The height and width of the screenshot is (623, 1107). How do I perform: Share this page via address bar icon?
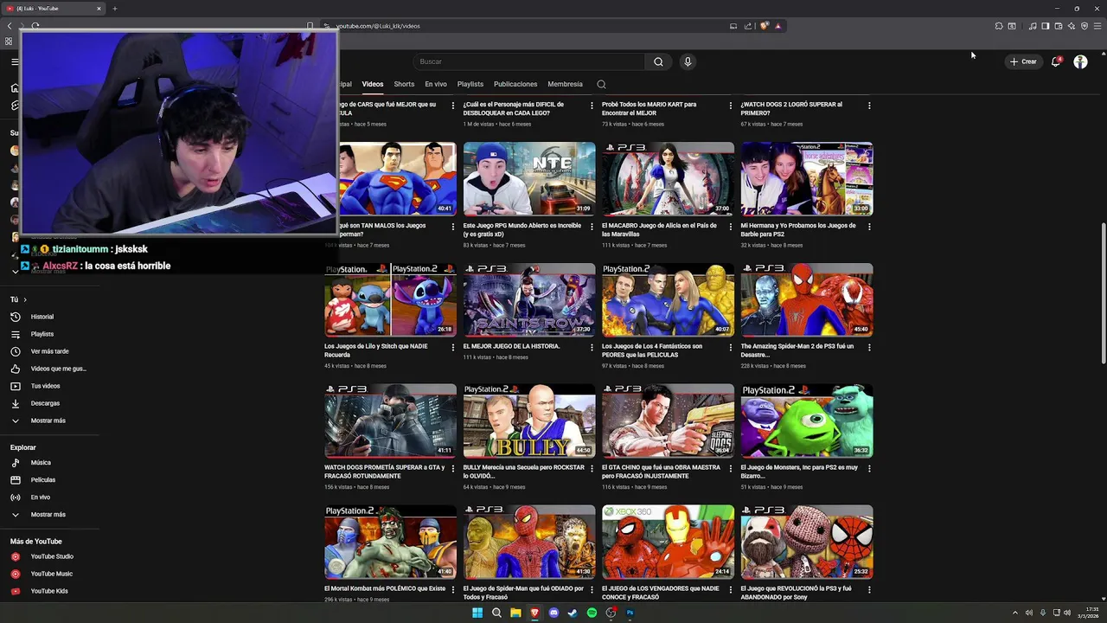pos(748,26)
